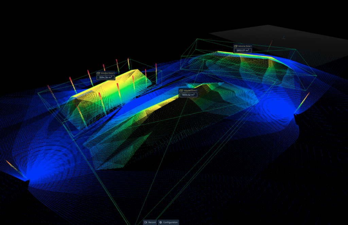
Task: Open the Configuration panel
Action: click(169, 223)
